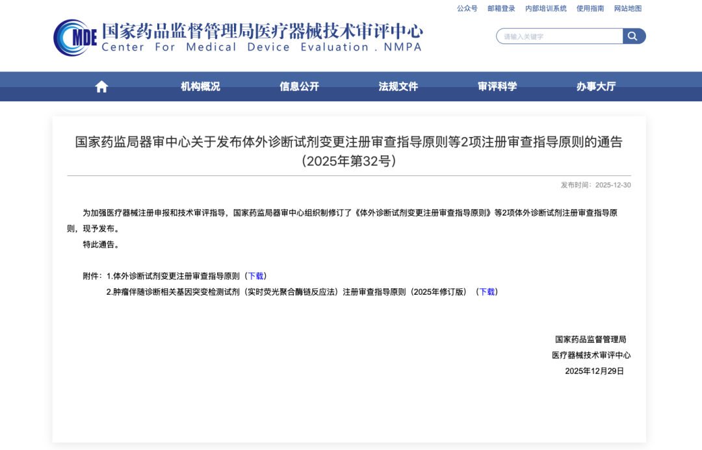Download attachment 1 体外诊断试剂变更注册审查指导原则

(x=255, y=275)
